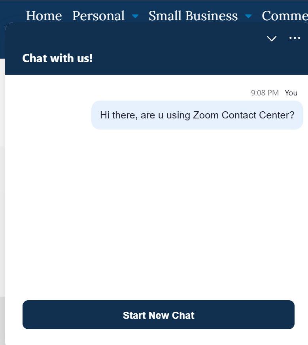Select Home in the navigation bar

pyautogui.click(x=44, y=16)
